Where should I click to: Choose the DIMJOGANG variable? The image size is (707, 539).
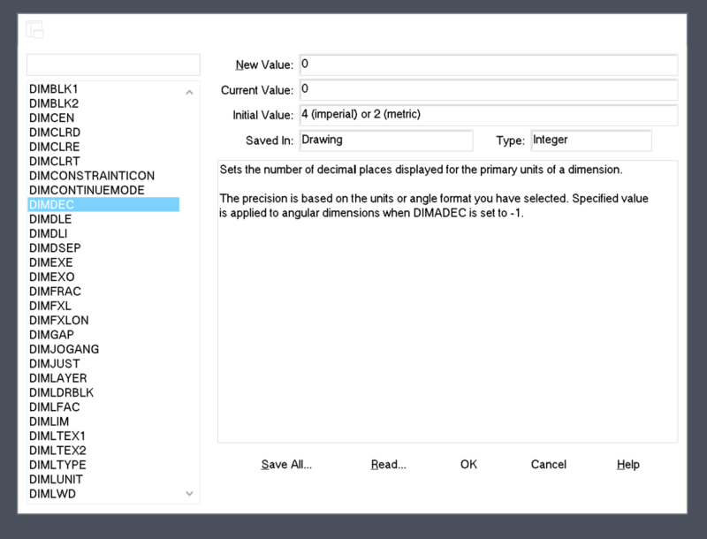64,349
